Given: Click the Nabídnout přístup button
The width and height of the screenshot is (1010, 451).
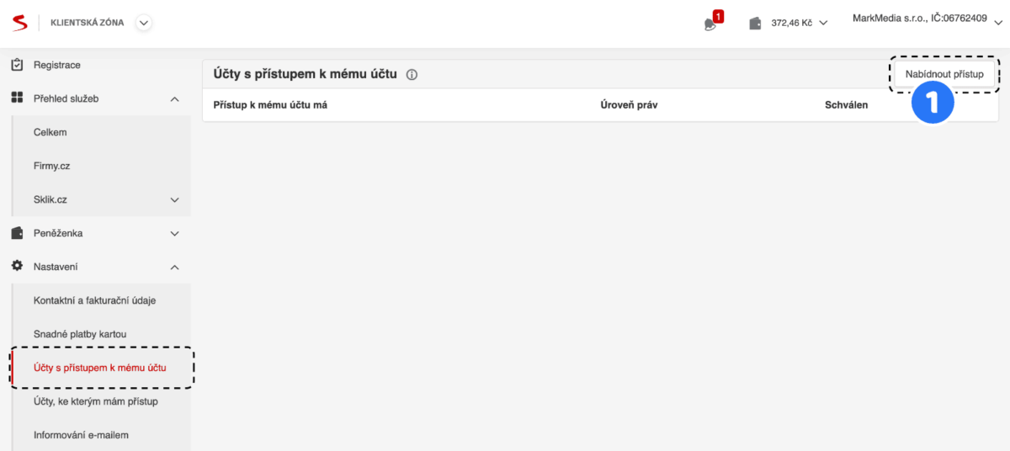Looking at the screenshot, I should tap(944, 74).
